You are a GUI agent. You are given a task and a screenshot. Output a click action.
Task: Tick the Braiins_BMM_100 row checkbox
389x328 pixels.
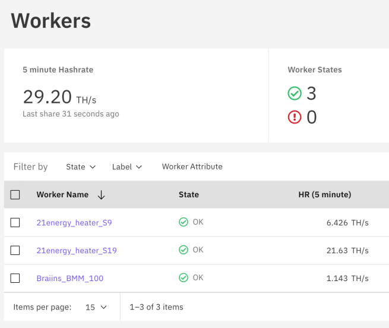click(x=15, y=278)
